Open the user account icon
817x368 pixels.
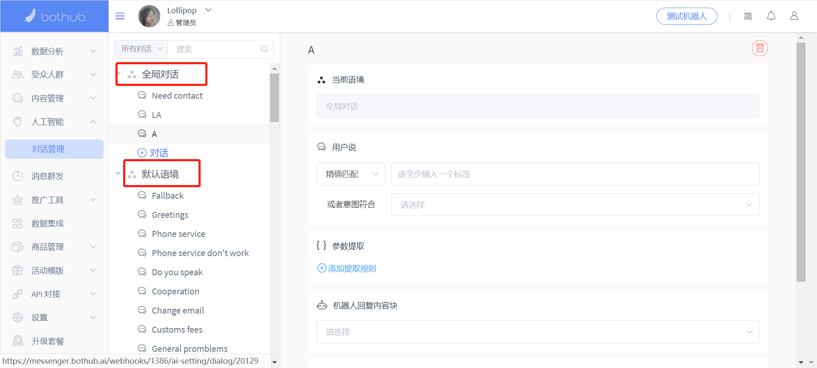[794, 16]
